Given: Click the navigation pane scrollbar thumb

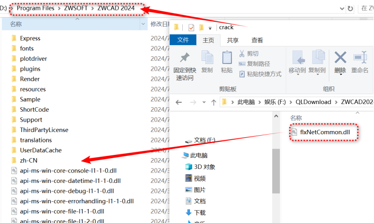Looking at the screenshot, I should [x=276, y=171].
